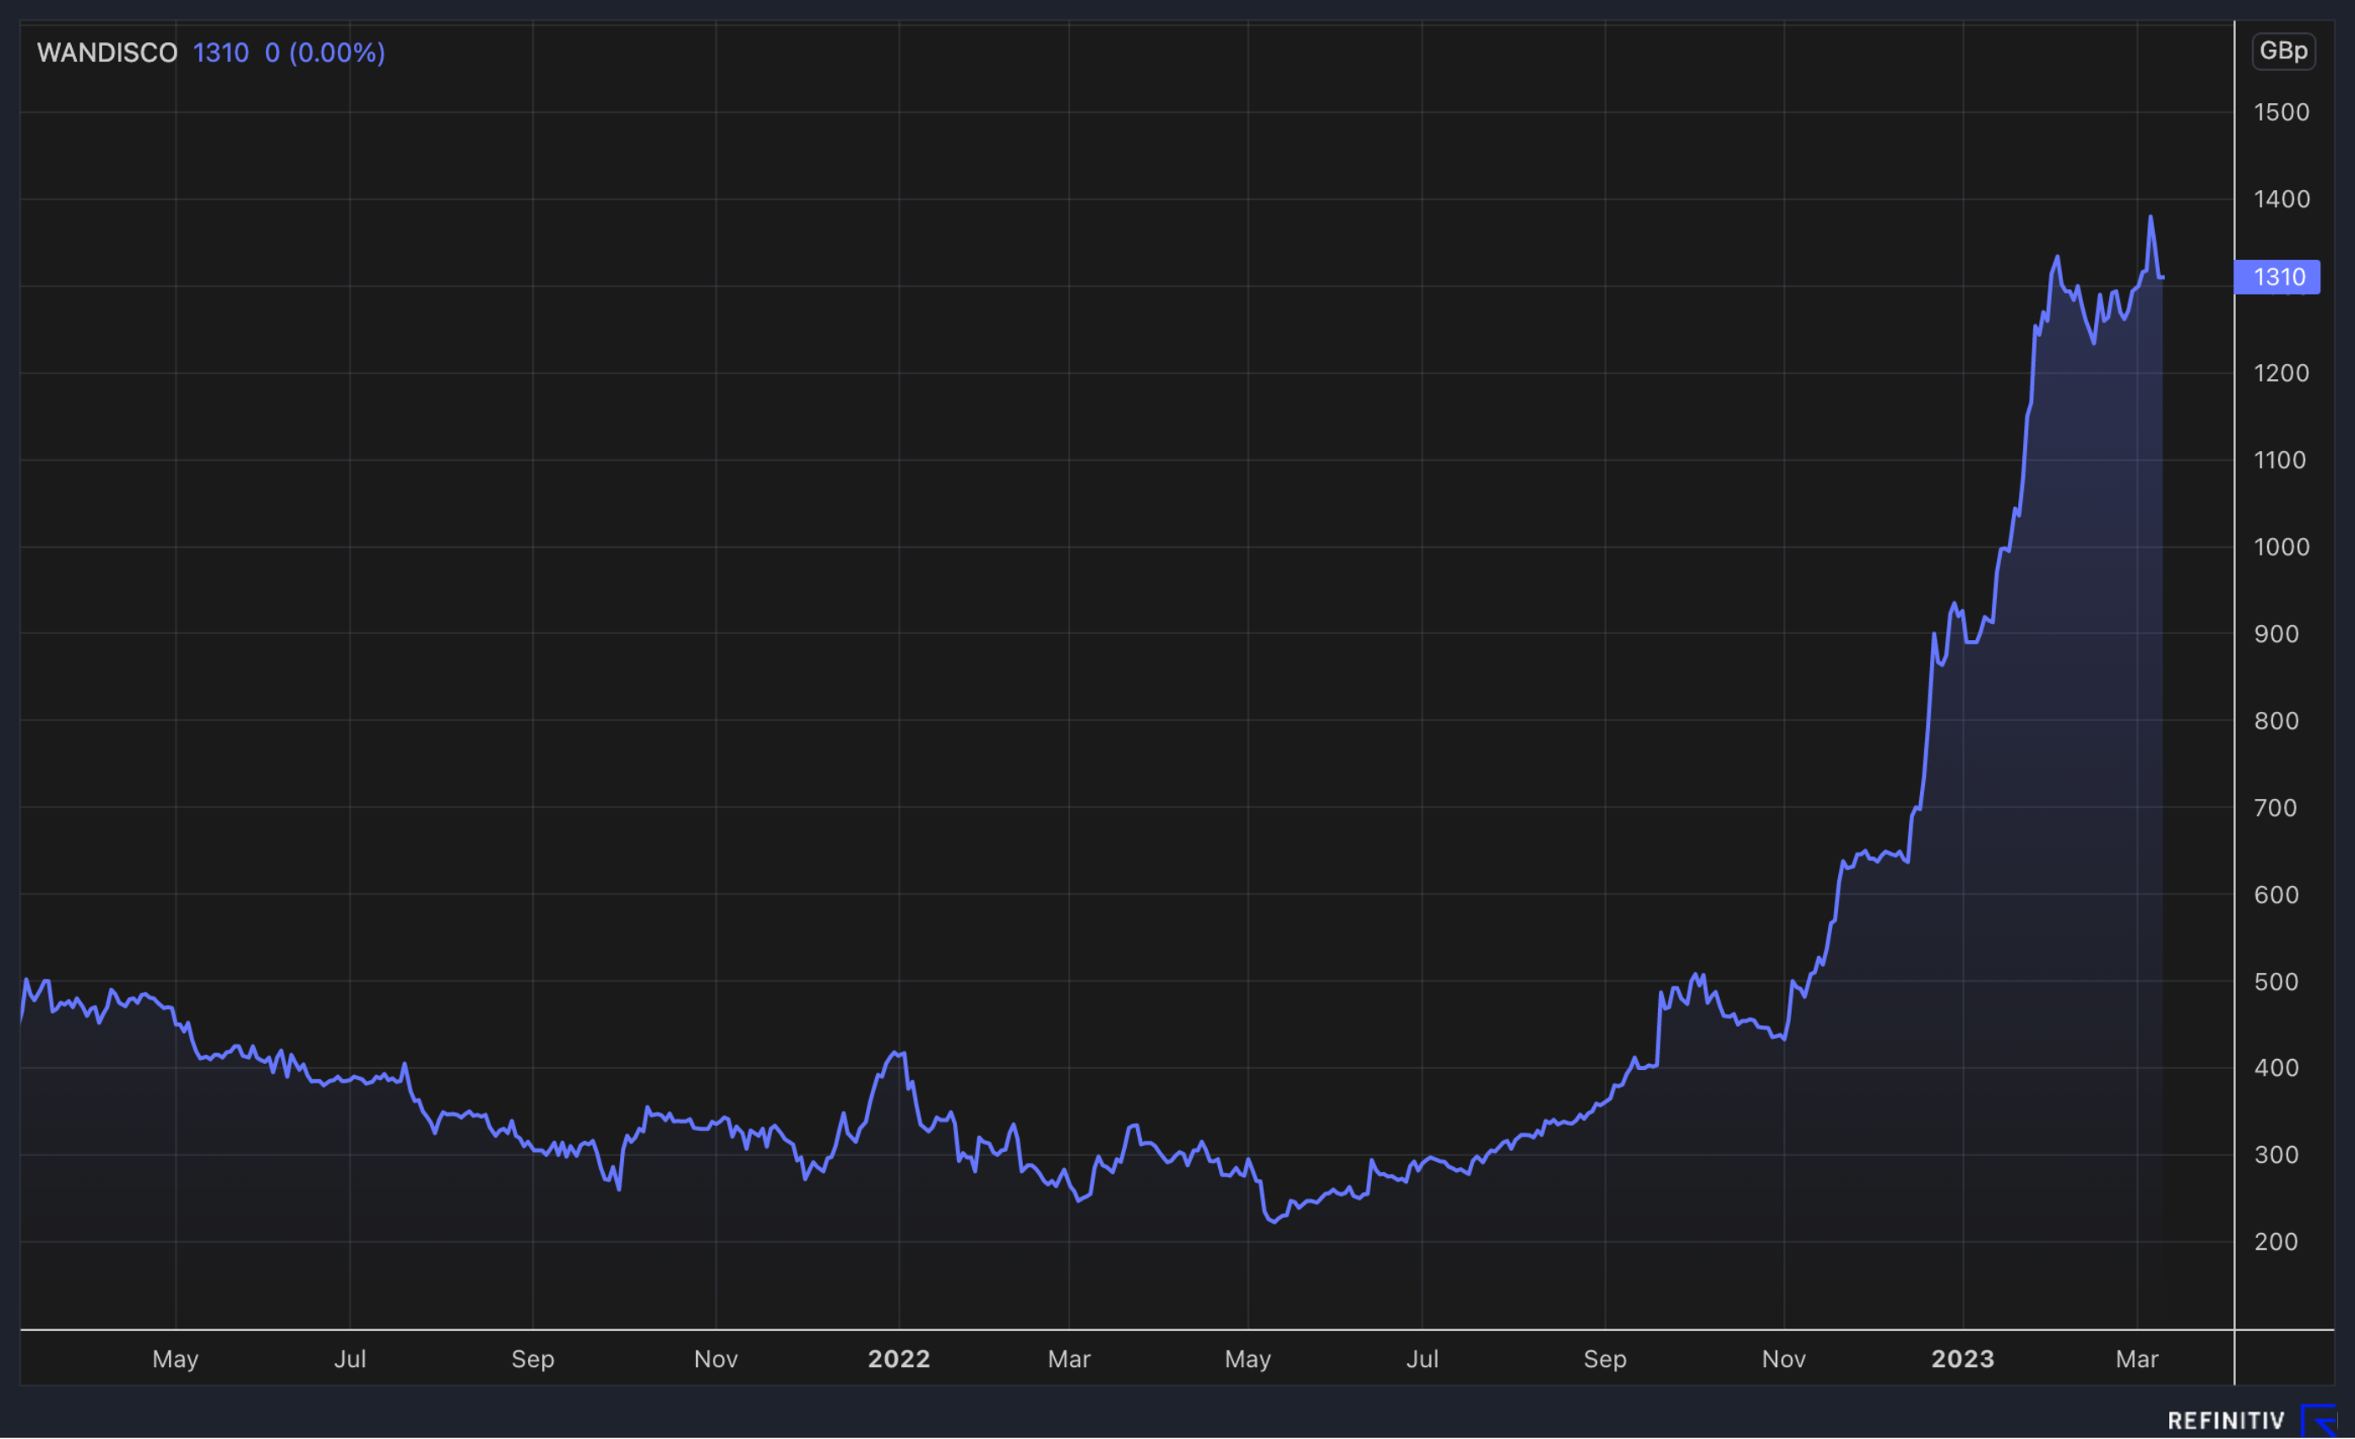
Task: Click the first May label on time axis
Action: (x=176, y=1360)
